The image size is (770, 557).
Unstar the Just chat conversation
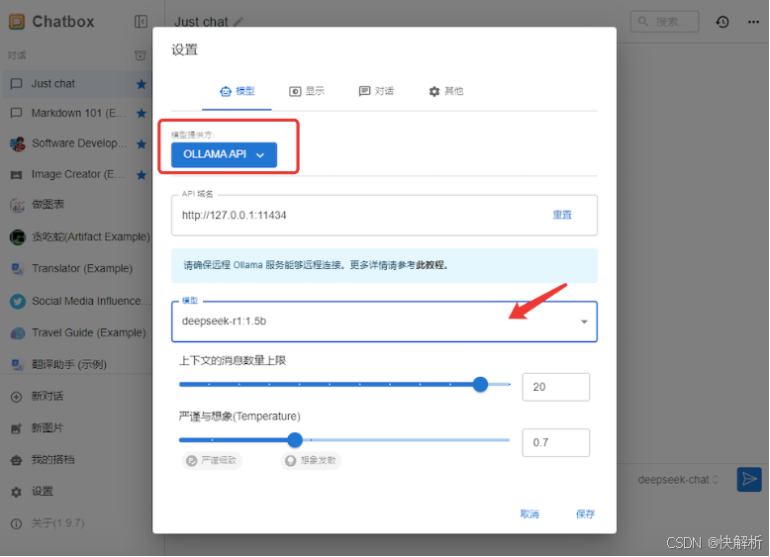point(142,84)
